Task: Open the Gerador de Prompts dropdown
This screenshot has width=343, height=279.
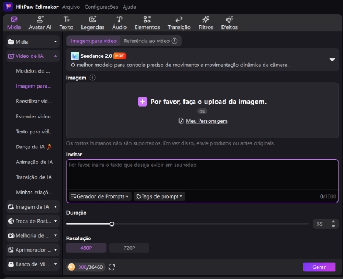Action: [x=100, y=196]
